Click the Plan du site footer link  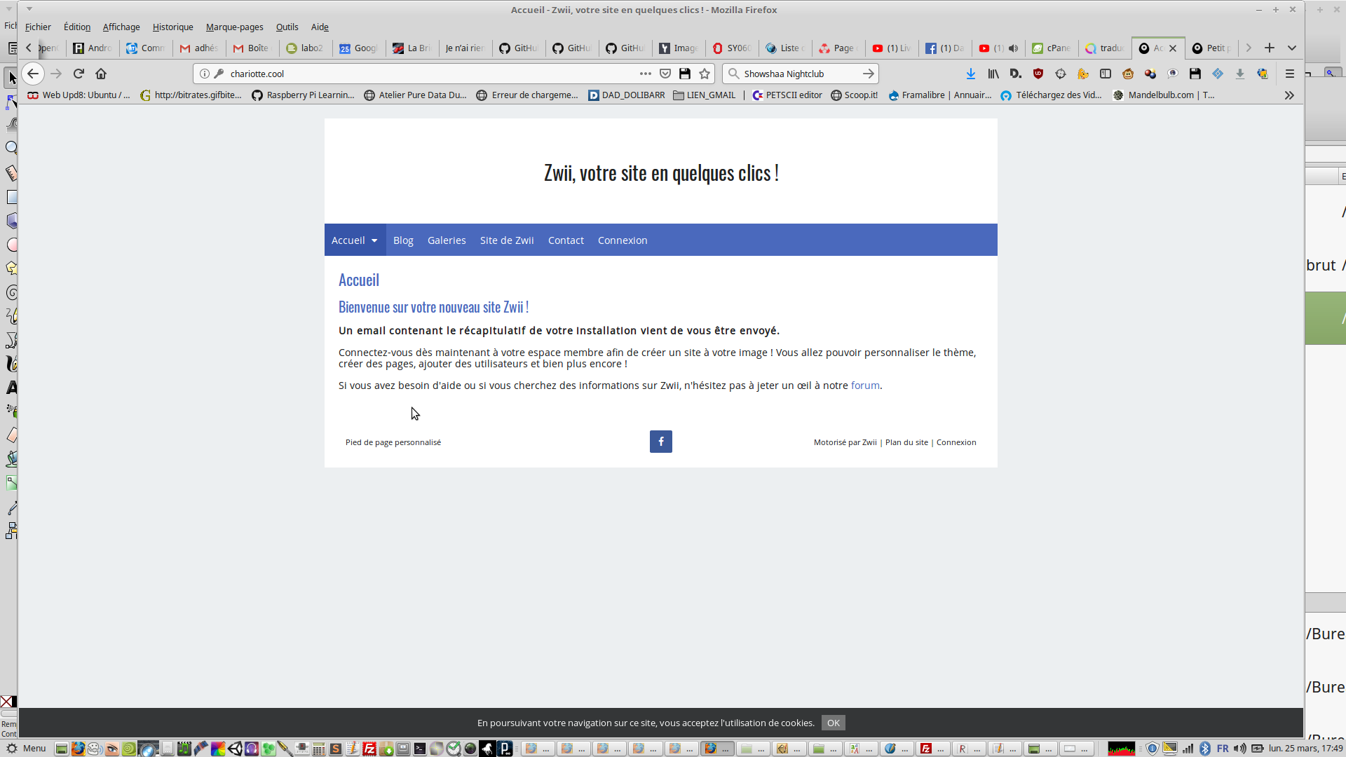click(906, 442)
